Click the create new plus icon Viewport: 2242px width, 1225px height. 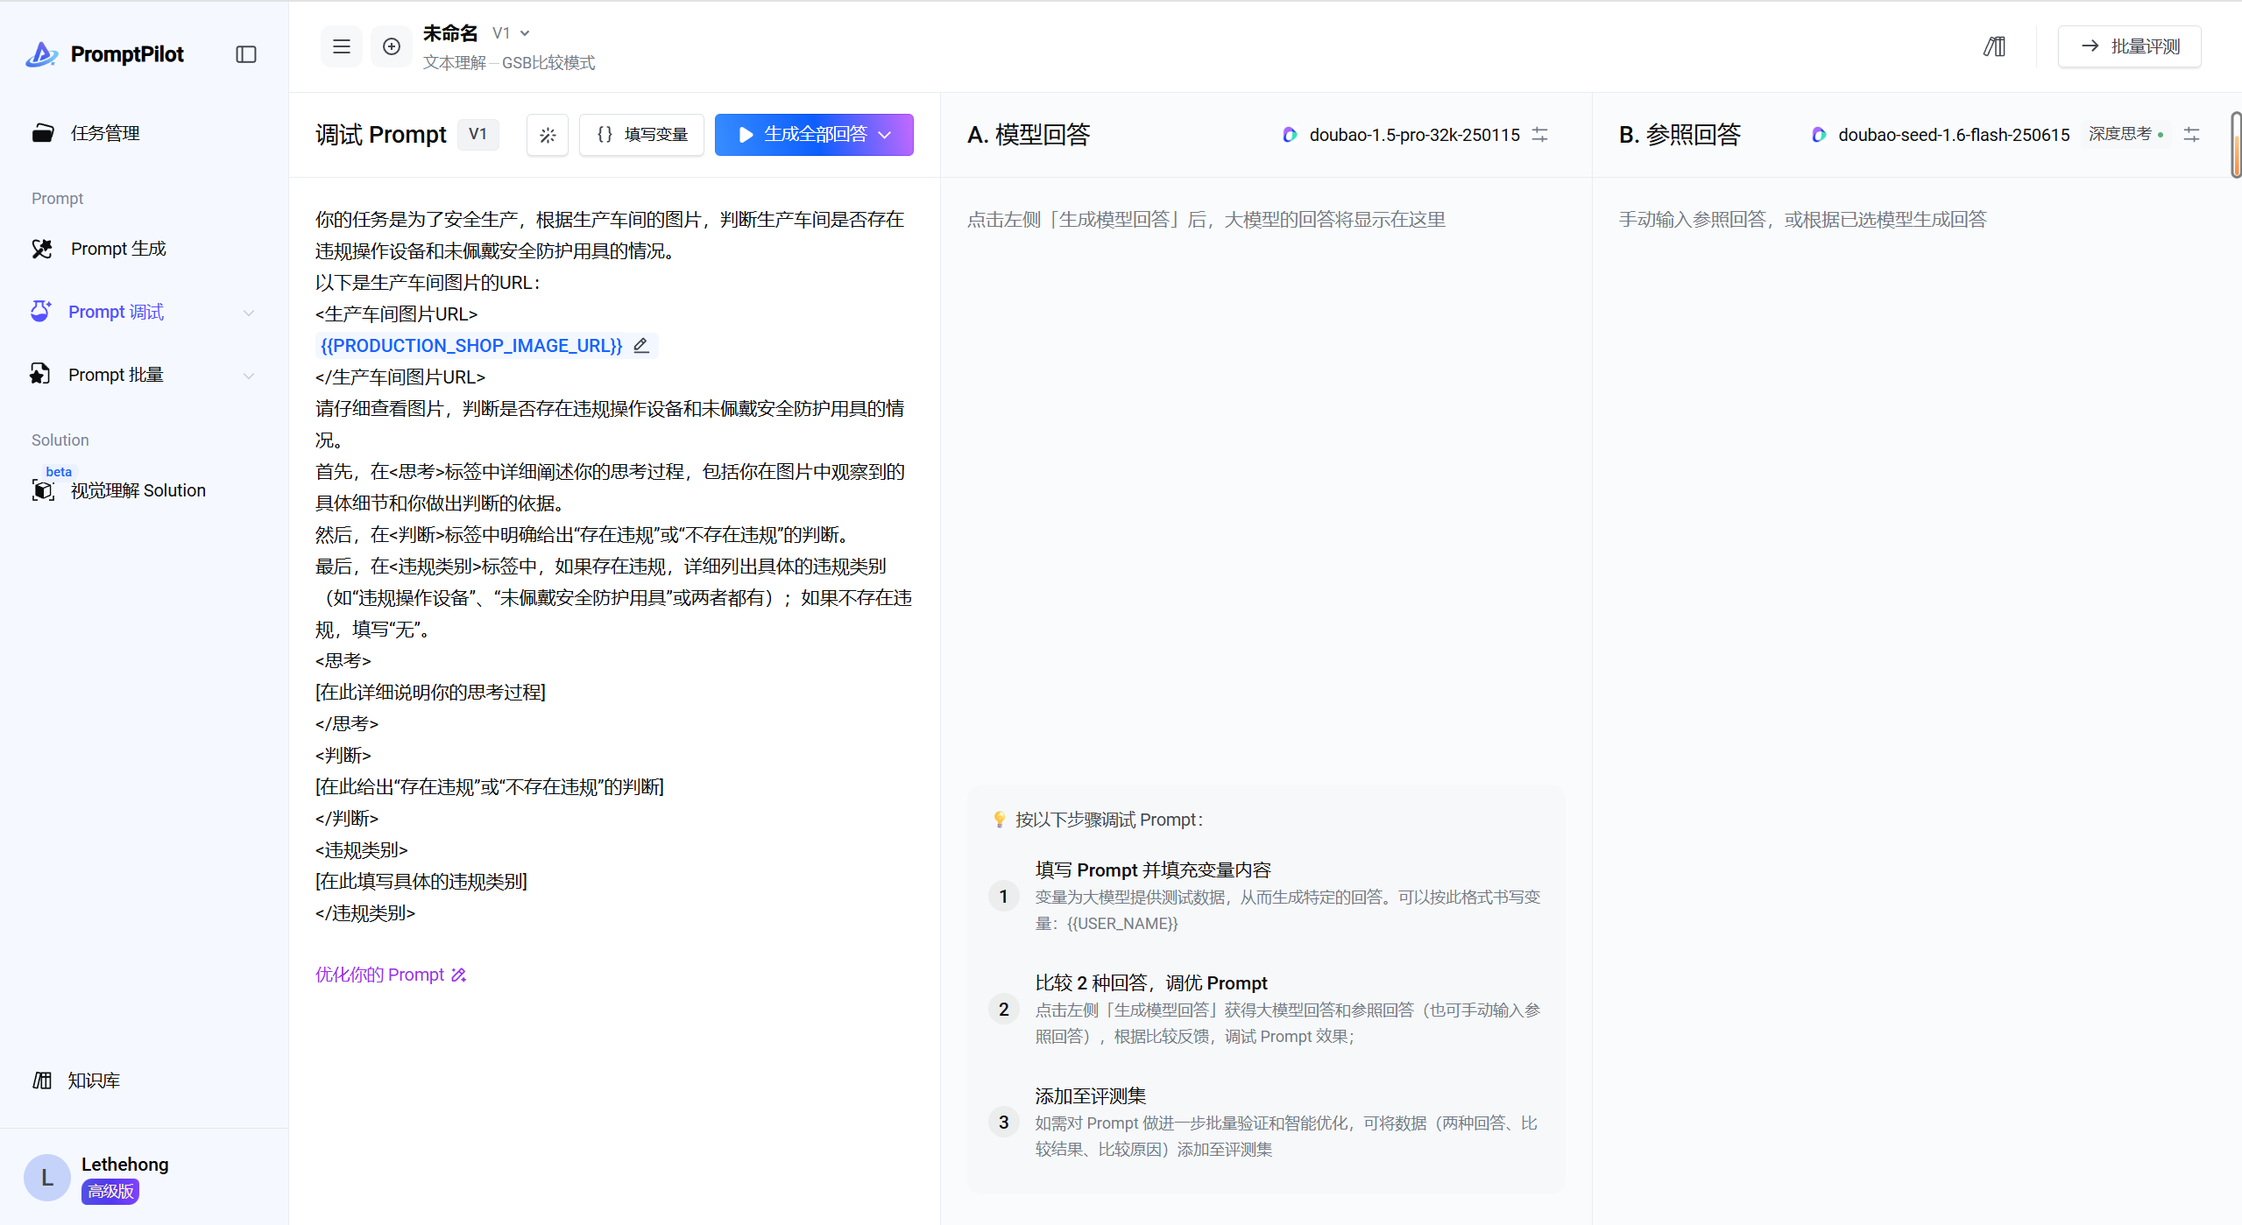pyautogui.click(x=392, y=46)
